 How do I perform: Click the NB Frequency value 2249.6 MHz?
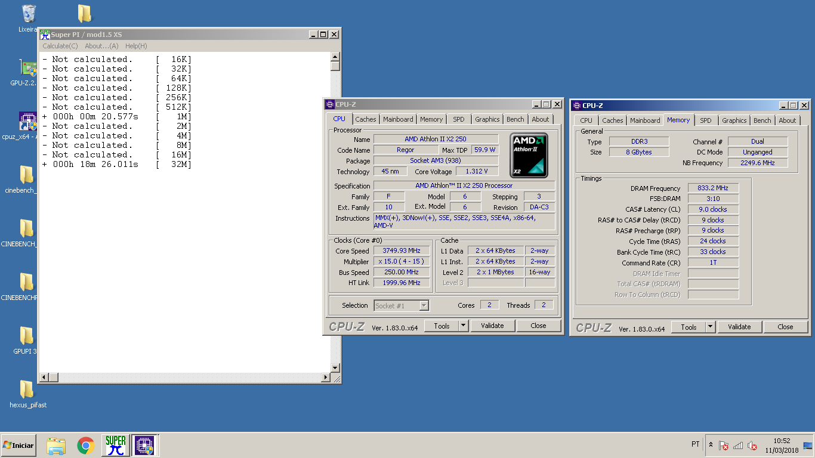758,163
